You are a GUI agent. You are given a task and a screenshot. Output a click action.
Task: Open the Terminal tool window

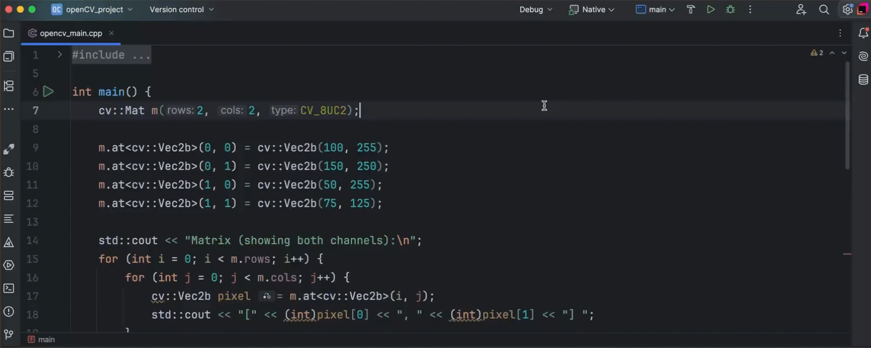[9, 288]
